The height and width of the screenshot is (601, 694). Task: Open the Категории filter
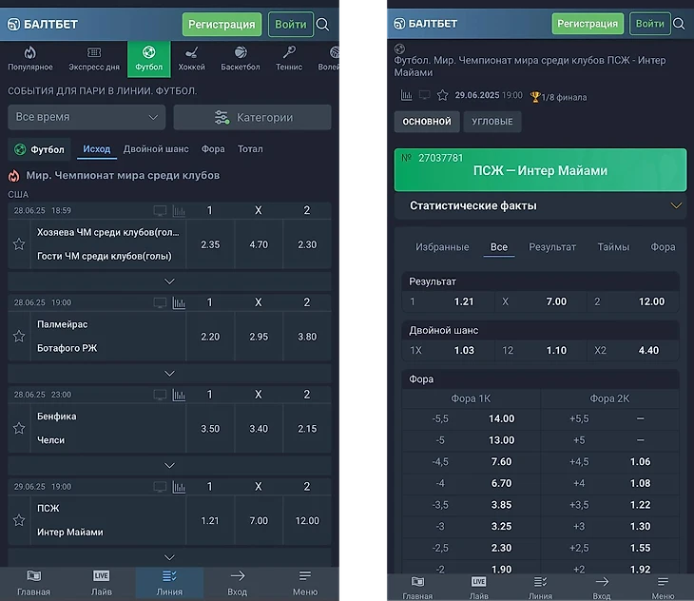click(252, 117)
